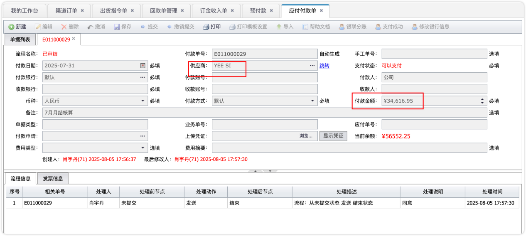Click the 备注 field with 7月月结核算

pyautogui.click(x=265, y=113)
